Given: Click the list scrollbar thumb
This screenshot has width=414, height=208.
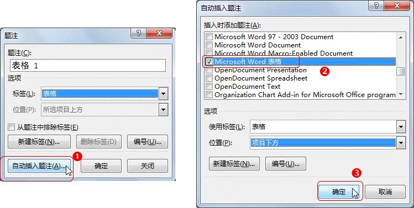Looking at the screenshot, I should pyautogui.click(x=401, y=71).
